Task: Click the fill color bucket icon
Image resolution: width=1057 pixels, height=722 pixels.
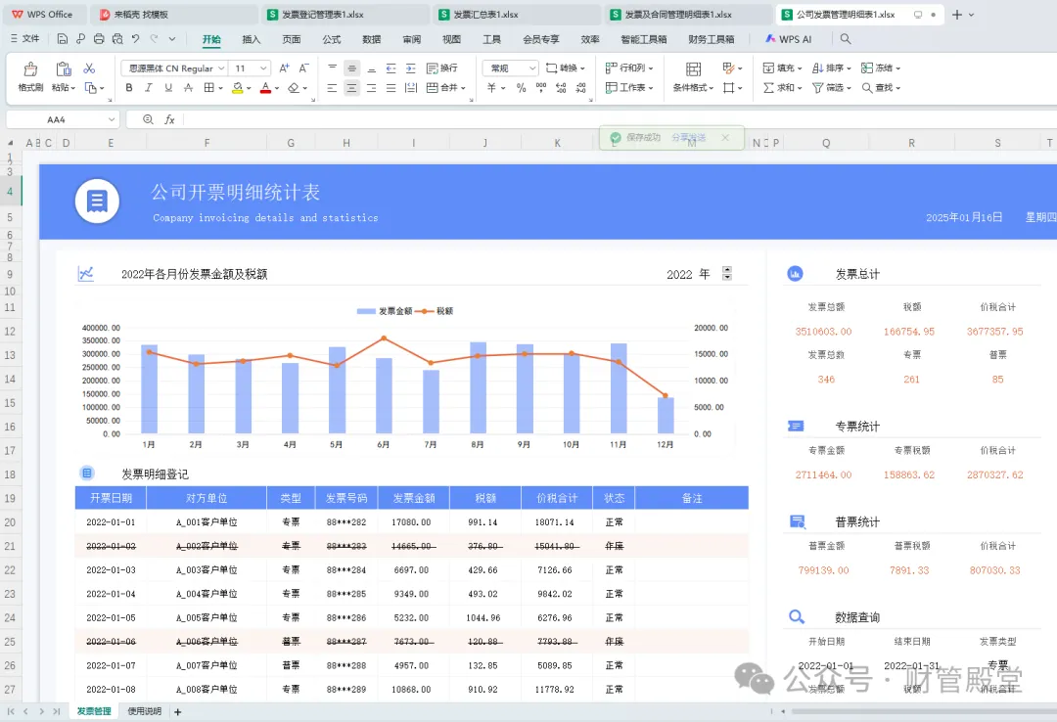Action: click(x=237, y=88)
